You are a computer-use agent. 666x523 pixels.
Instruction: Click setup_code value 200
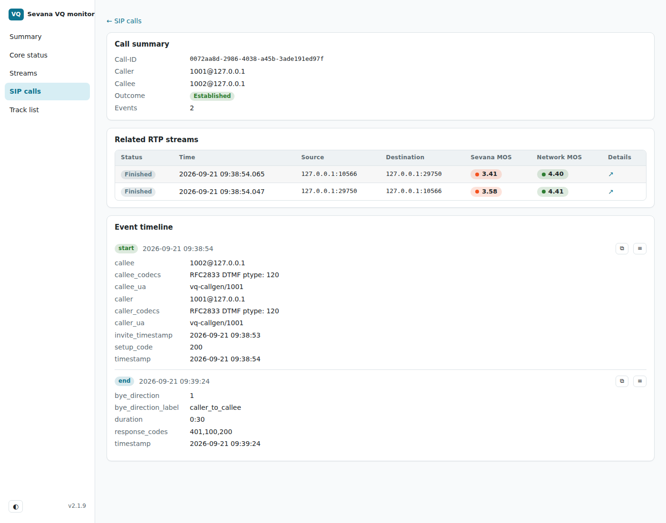pos(196,347)
